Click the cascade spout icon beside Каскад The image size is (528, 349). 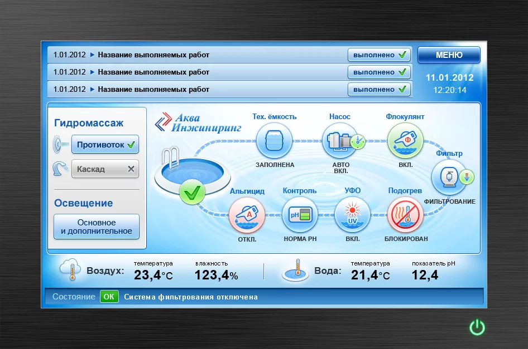[61, 168]
